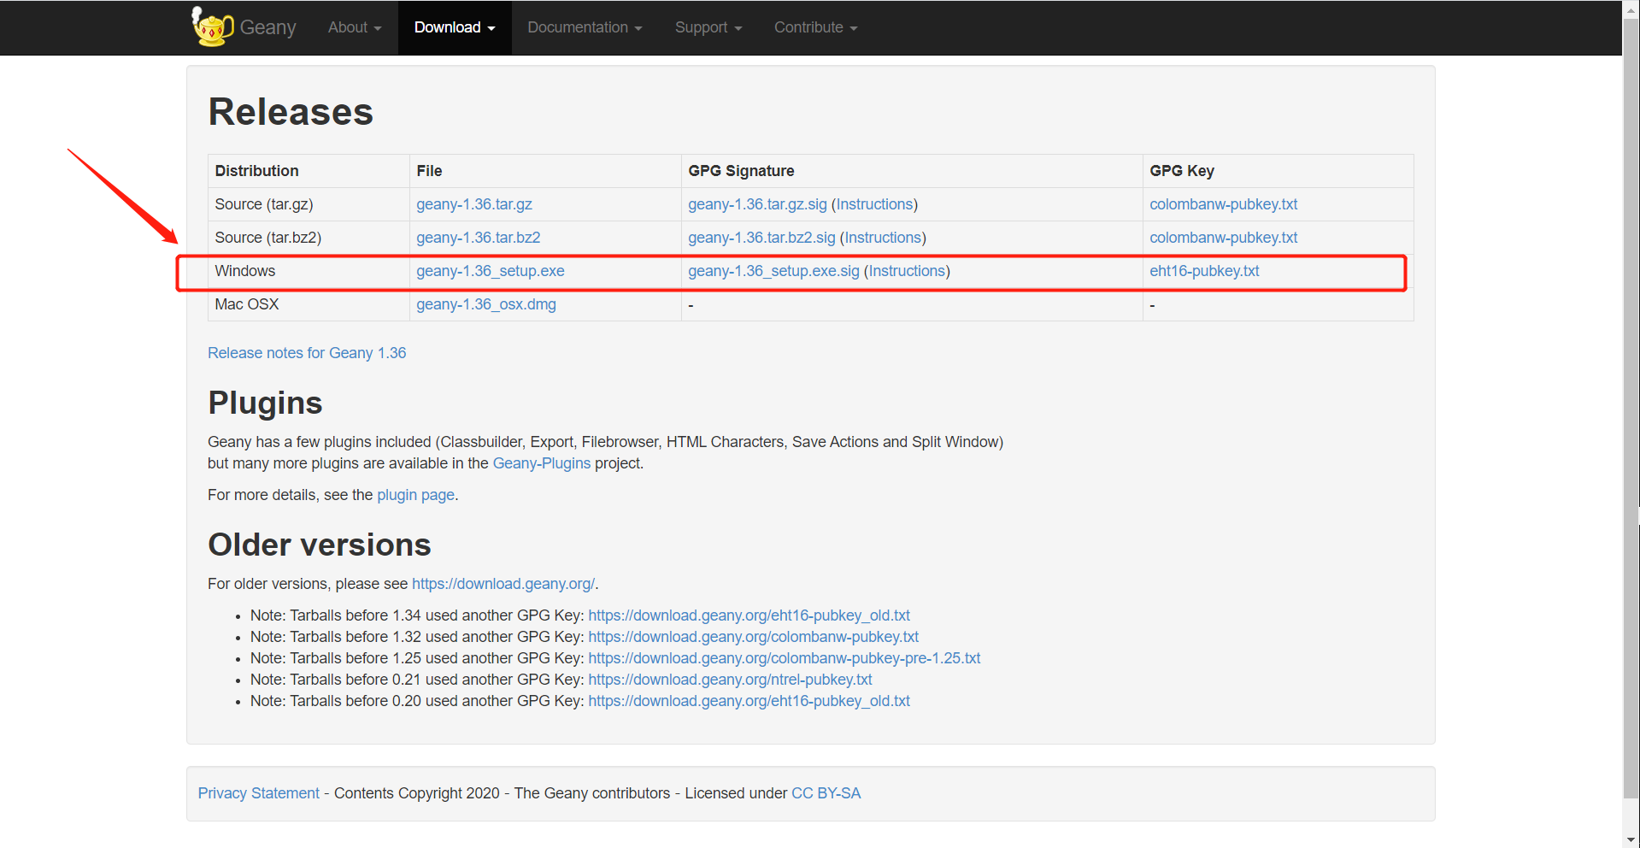Open ntrel-pubkey.txt link
Image resolution: width=1640 pixels, height=848 pixels.
730,680
